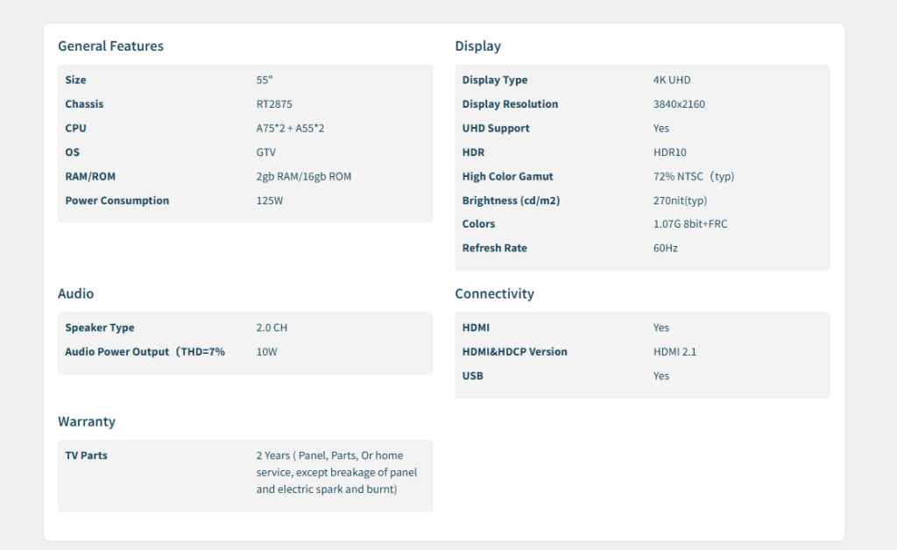
Task: Click the Speaker Type 2.0 CH value
Action: (272, 328)
